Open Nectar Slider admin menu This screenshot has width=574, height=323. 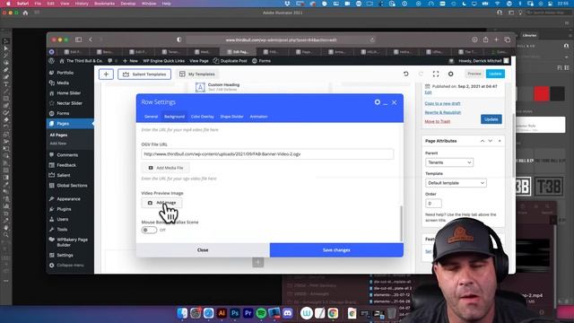click(69, 103)
